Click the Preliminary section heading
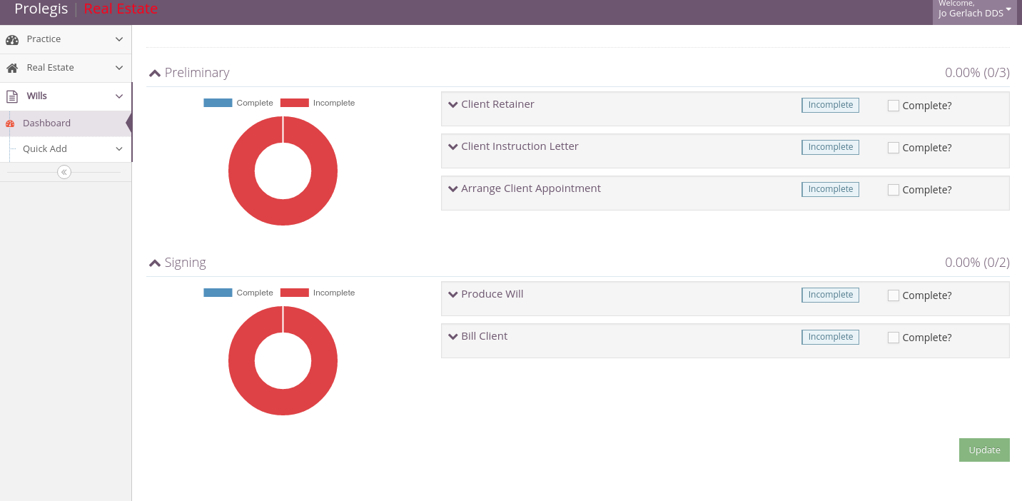This screenshot has width=1022, height=501. 197,73
